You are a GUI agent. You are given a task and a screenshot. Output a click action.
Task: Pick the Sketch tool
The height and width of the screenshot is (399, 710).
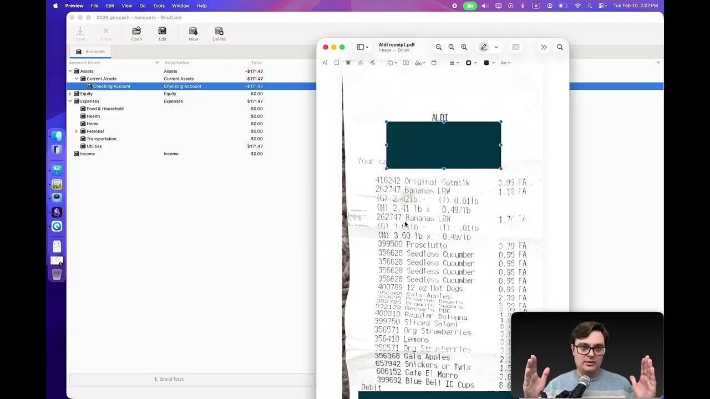pyautogui.click(x=361, y=63)
